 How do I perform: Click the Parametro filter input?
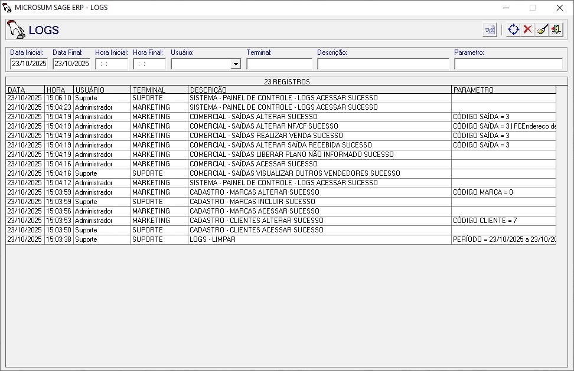(508, 64)
